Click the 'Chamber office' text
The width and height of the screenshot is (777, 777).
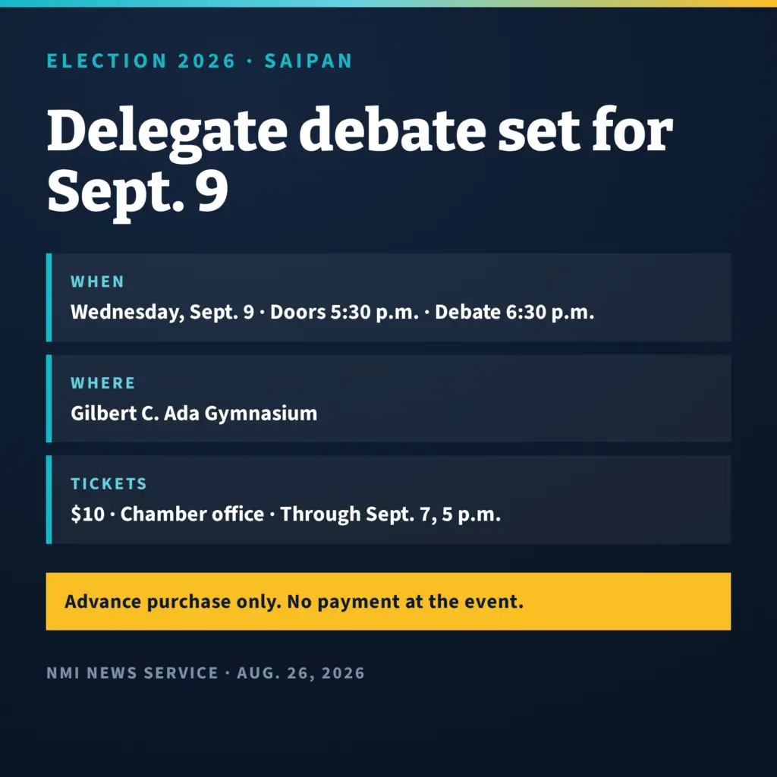click(x=192, y=514)
